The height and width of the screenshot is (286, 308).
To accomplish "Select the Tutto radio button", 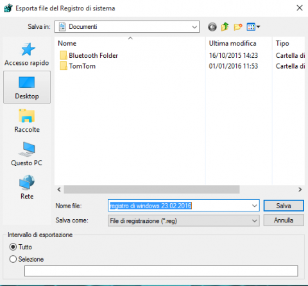I will point(13,247).
